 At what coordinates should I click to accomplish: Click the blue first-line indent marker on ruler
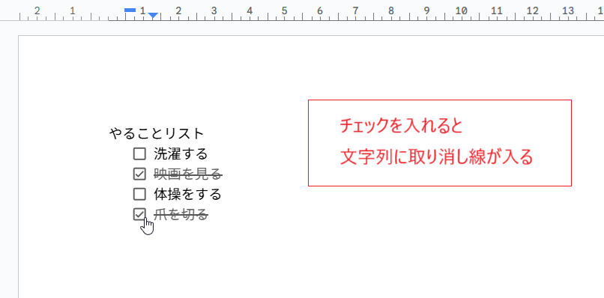tap(130, 10)
